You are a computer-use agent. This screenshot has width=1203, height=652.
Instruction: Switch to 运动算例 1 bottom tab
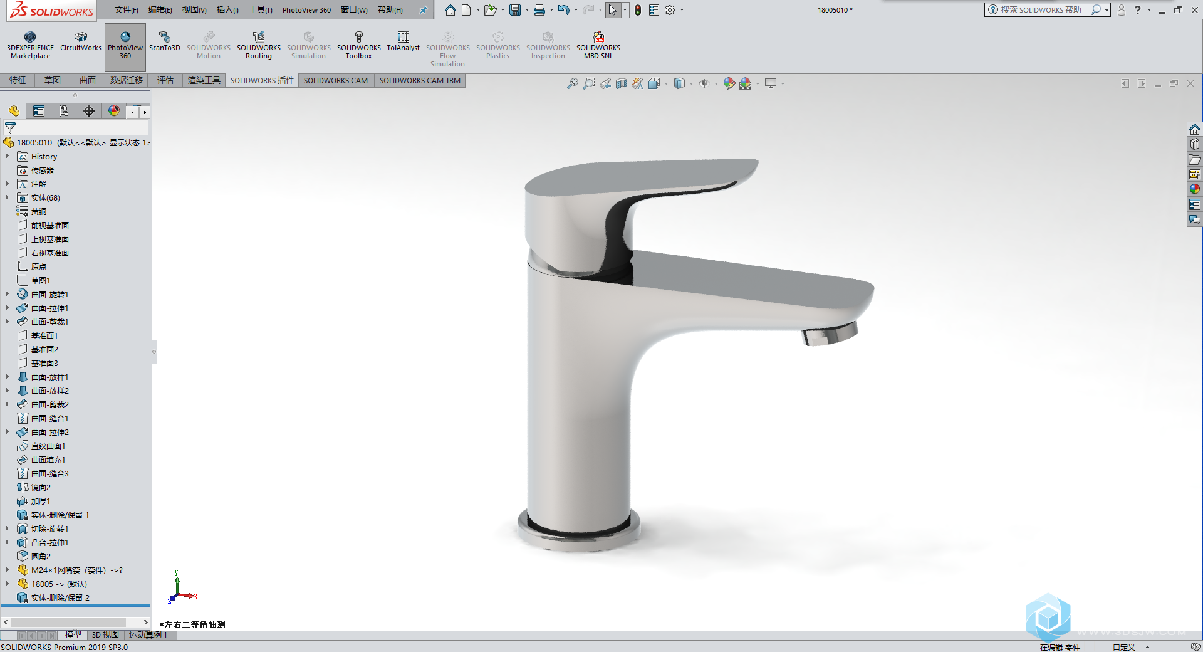tap(148, 635)
